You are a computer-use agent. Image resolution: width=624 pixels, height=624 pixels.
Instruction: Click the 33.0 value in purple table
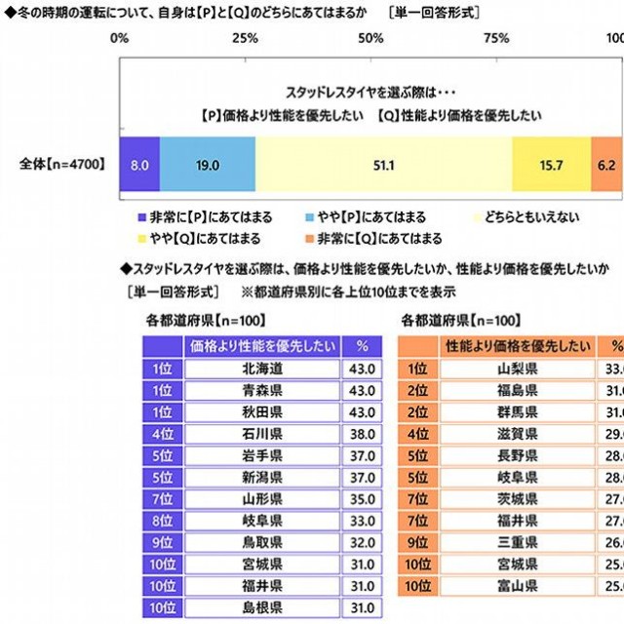pos(362,521)
